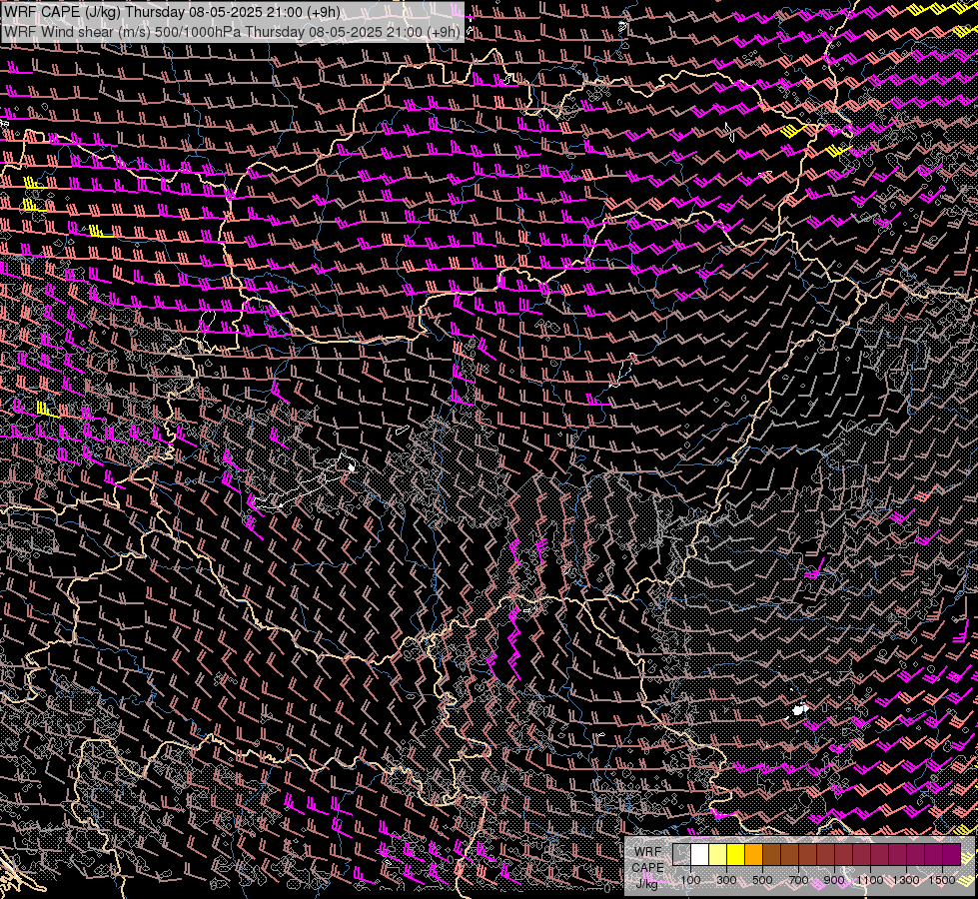Select the rightmost purple CAPE legend swatch
The image size is (978, 899).
click(x=952, y=855)
